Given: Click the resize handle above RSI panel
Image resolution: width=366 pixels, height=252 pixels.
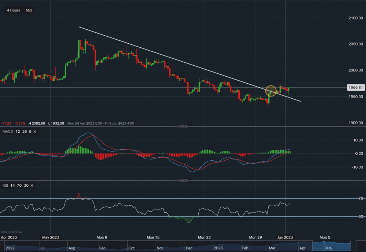Looking at the screenshot, I should pos(183,180).
